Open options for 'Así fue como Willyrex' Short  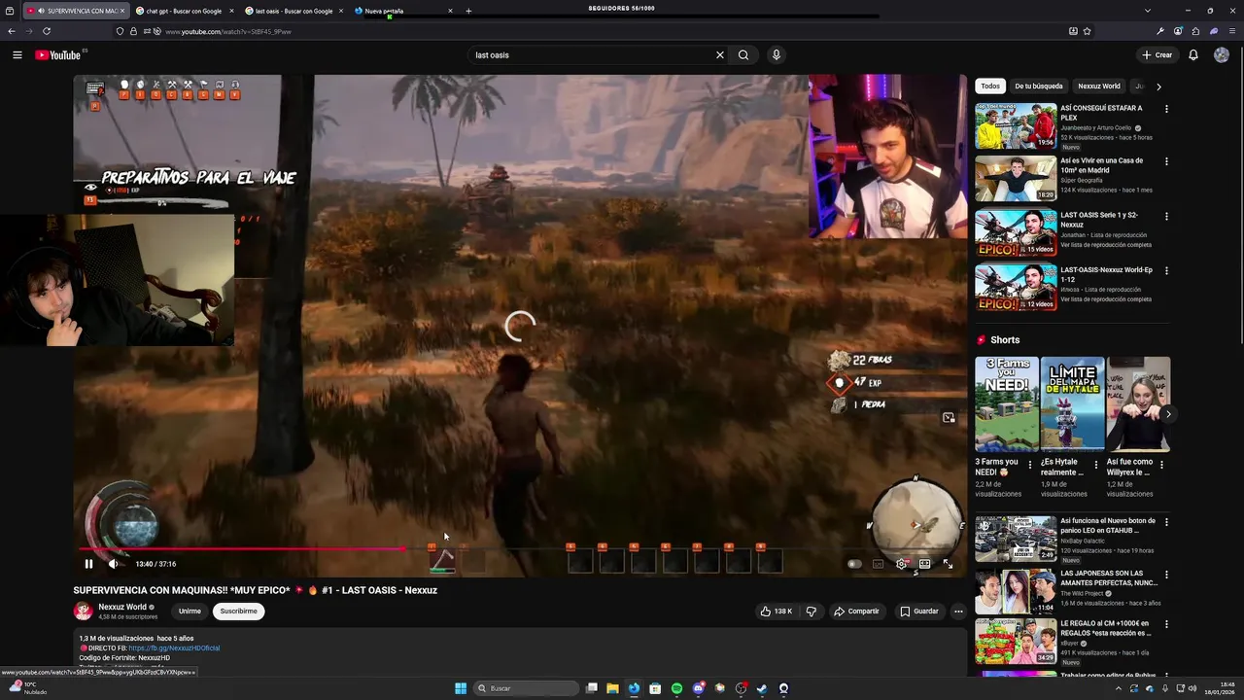click(1161, 465)
